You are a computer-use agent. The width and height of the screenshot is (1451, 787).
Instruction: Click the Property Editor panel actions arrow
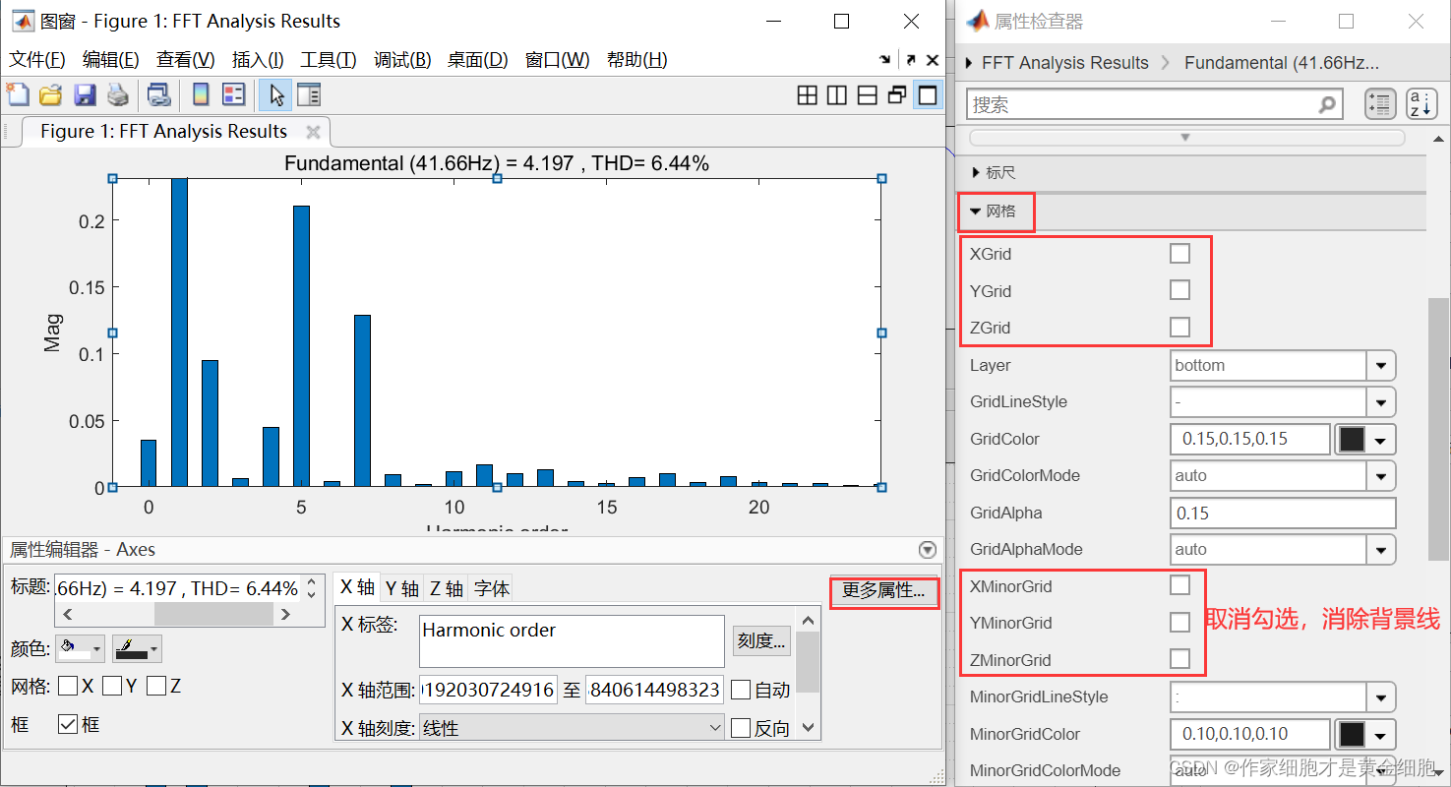[926, 550]
